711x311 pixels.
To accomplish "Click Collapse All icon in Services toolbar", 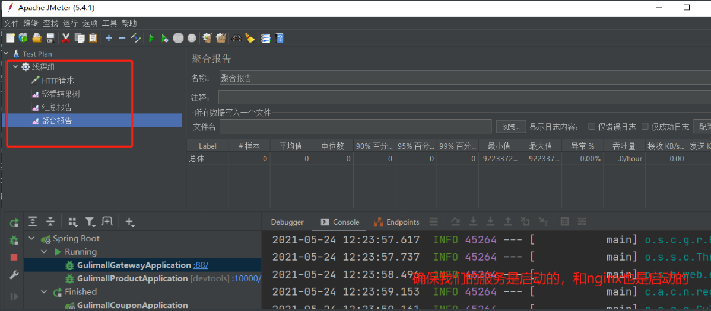I will point(51,222).
